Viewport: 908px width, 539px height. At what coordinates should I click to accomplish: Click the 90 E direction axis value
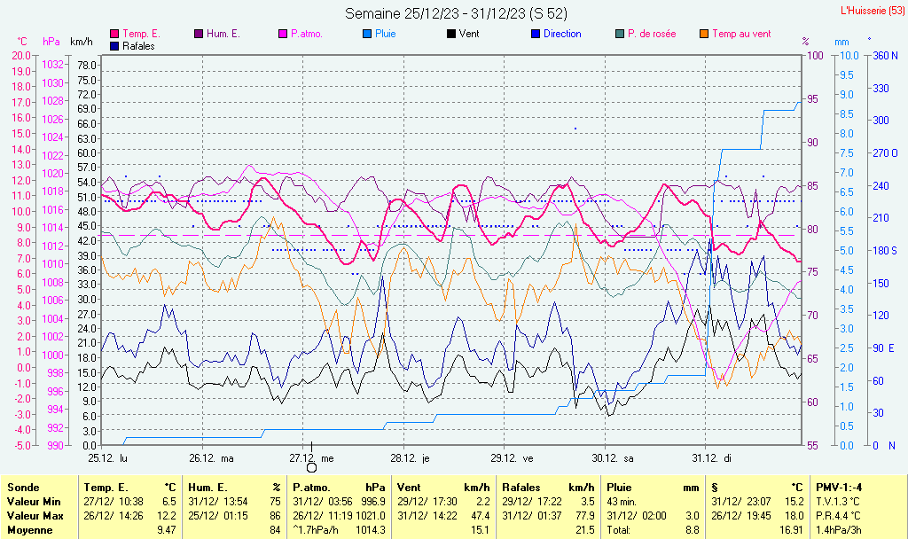click(884, 348)
